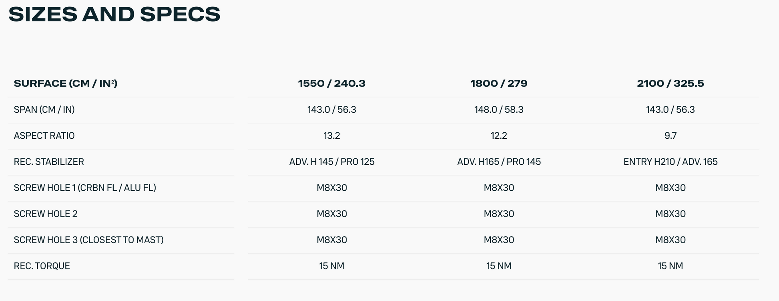Click the 148.0 / 58.3 span value
This screenshot has width=779, height=301.
499,110
